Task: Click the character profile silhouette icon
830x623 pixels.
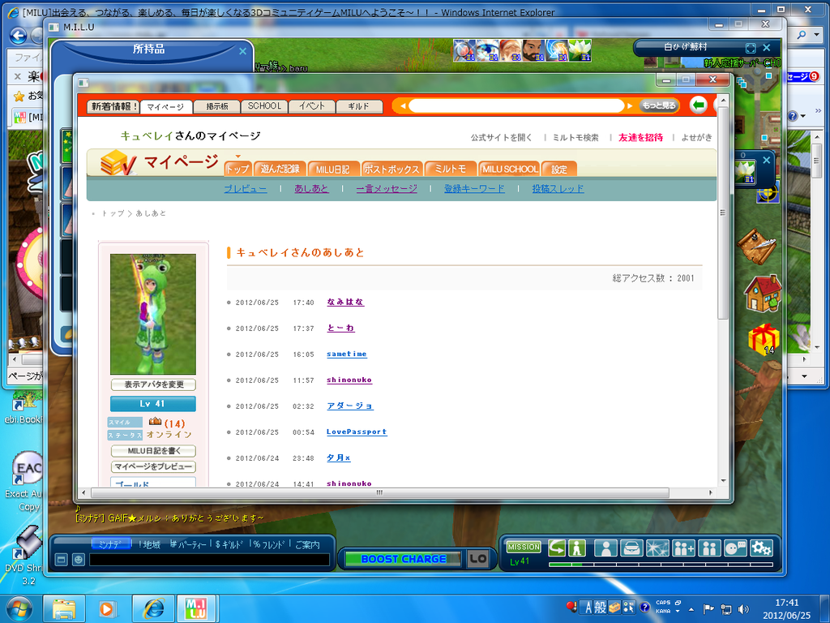Action: (x=607, y=548)
